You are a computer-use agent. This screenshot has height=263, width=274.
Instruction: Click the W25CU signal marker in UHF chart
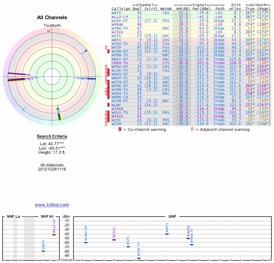click(114, 240)
